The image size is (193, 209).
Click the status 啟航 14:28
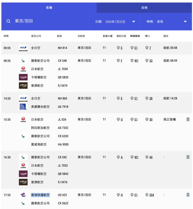[170, 98]
